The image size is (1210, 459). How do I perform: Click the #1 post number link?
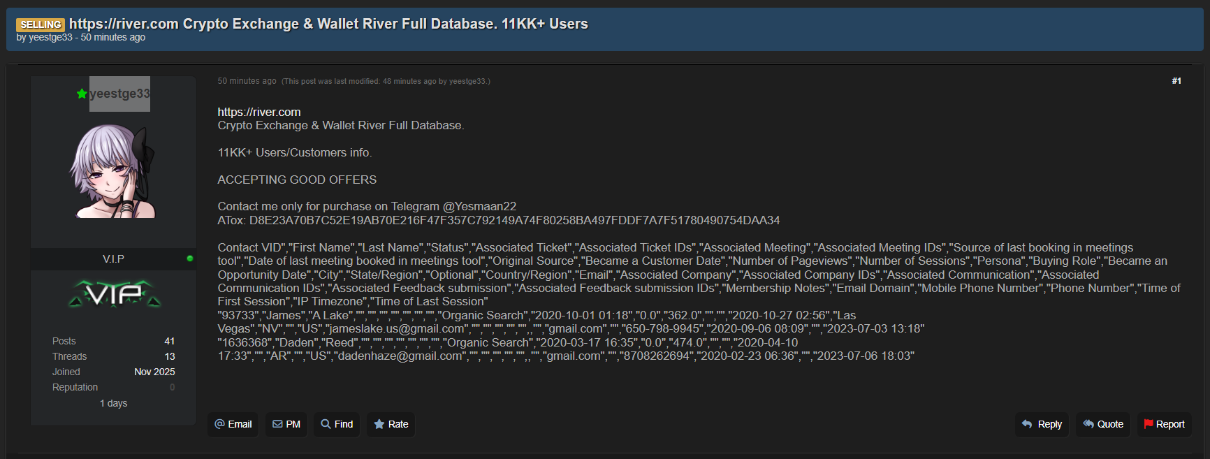[x=1176, y=81]
